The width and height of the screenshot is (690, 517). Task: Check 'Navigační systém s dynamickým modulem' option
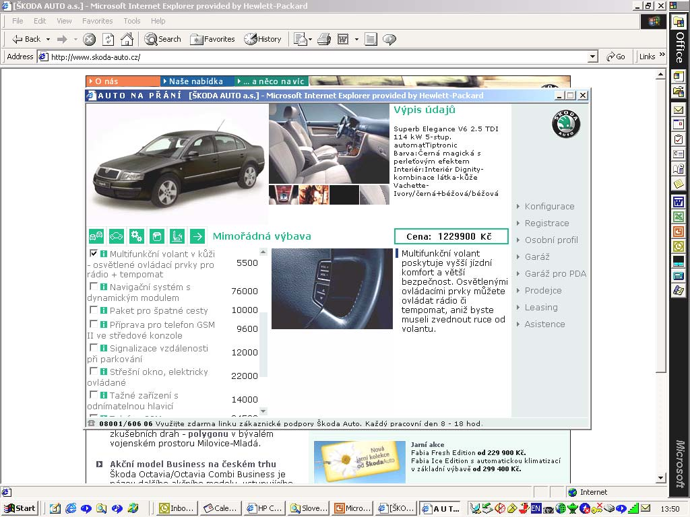tap(93, 286)
